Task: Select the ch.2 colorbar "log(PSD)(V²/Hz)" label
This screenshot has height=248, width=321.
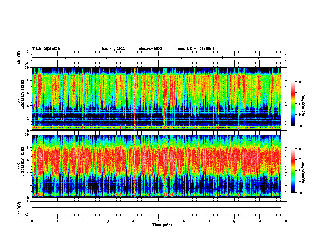Action: tap(304, 172)
